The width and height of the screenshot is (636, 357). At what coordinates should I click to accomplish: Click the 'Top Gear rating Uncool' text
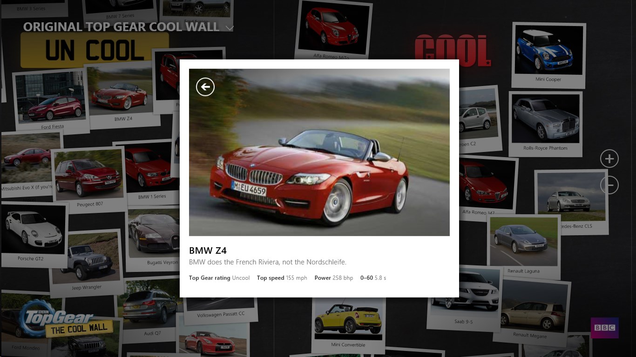pyautogui.click(x=219, y=278)
